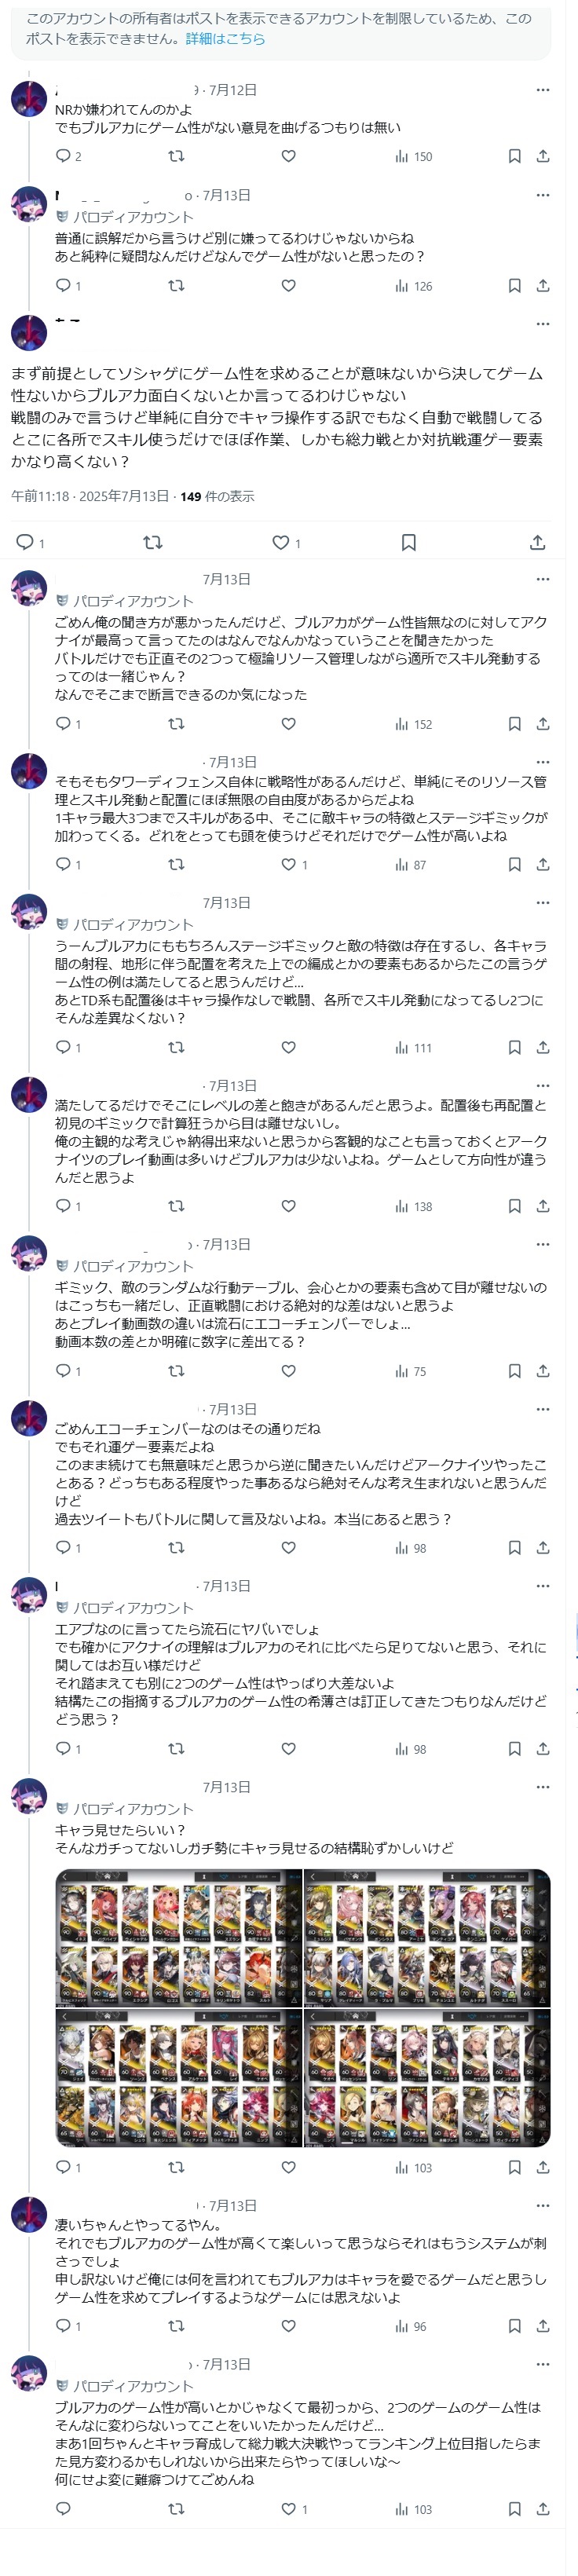Viewport: 578px width, 2576px height.
Task: Share the reply with 87 views
Action: pos(542,865)
